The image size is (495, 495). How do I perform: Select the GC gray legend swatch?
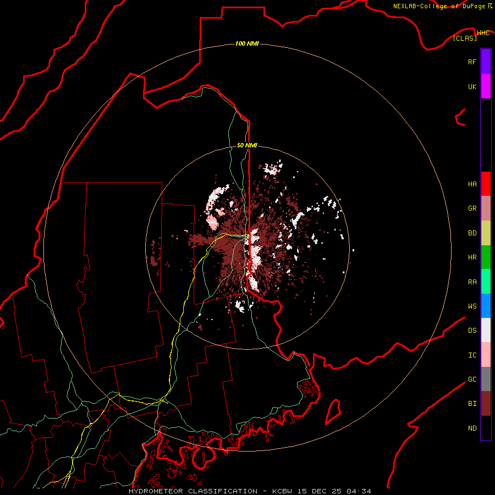pyautogui.click(x=486, y=379)
